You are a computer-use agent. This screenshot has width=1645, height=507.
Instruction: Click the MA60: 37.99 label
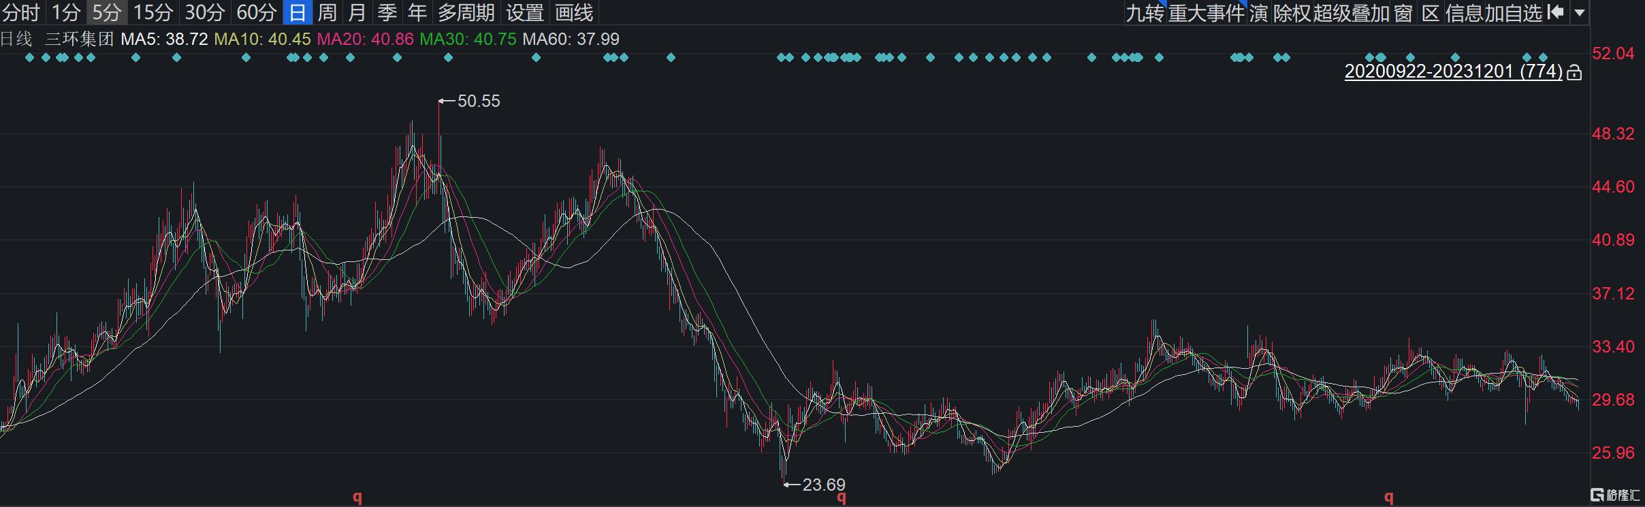pyautogui.click(x=571, y=39)
